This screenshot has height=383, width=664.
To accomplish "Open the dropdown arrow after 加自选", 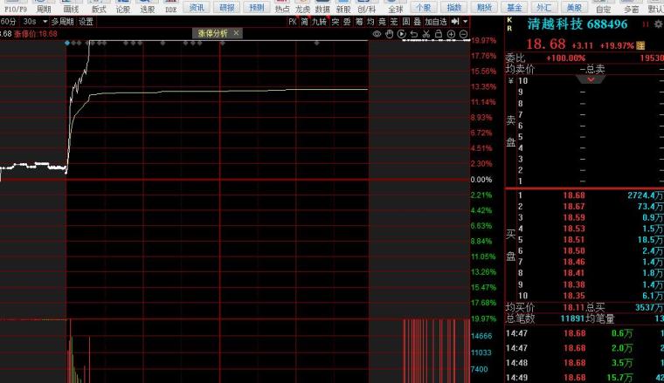I will [465, 21].
